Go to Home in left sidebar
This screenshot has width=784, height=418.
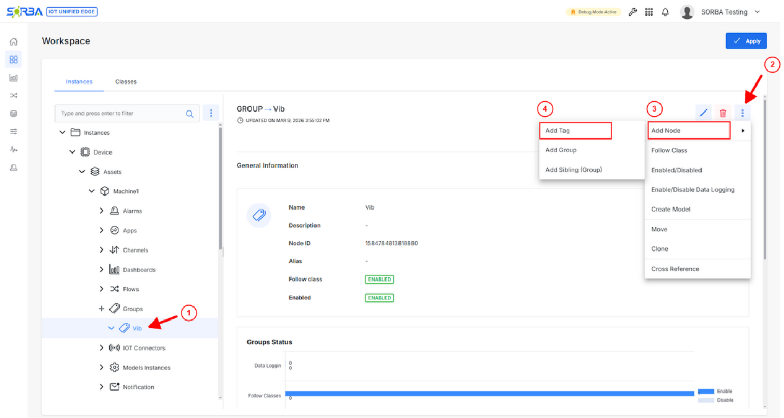(13, 42)
